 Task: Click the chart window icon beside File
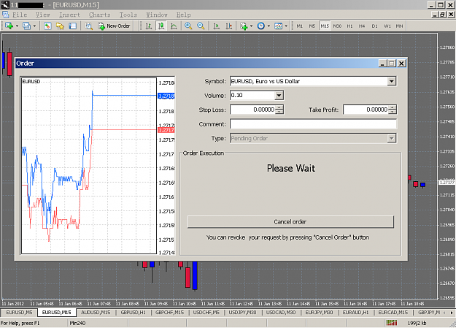click(x=5, y=15)
